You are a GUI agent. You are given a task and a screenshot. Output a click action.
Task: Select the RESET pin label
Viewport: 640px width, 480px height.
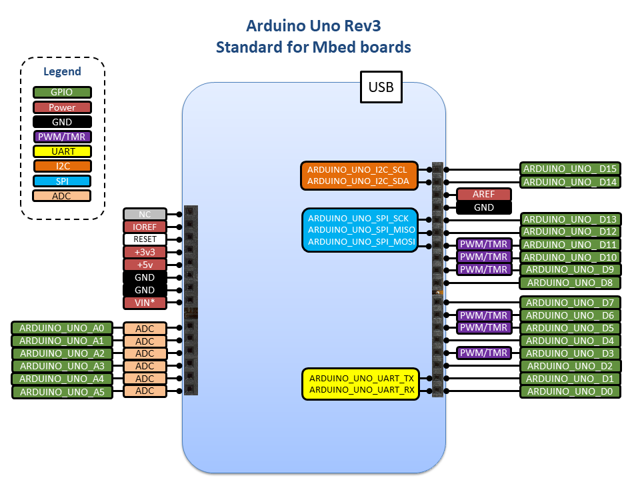point(145,239)
